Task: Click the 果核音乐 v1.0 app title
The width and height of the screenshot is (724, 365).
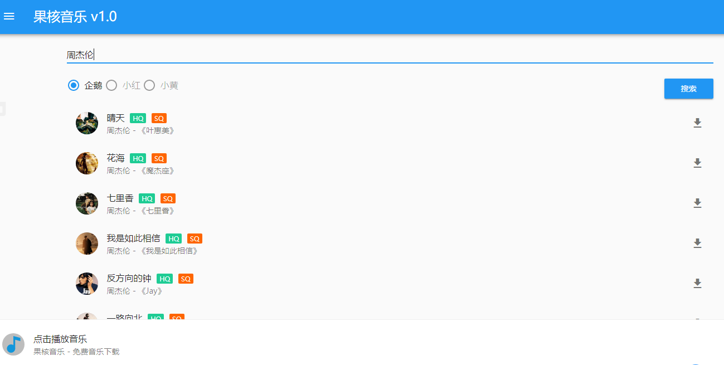Action: point(75,17)
